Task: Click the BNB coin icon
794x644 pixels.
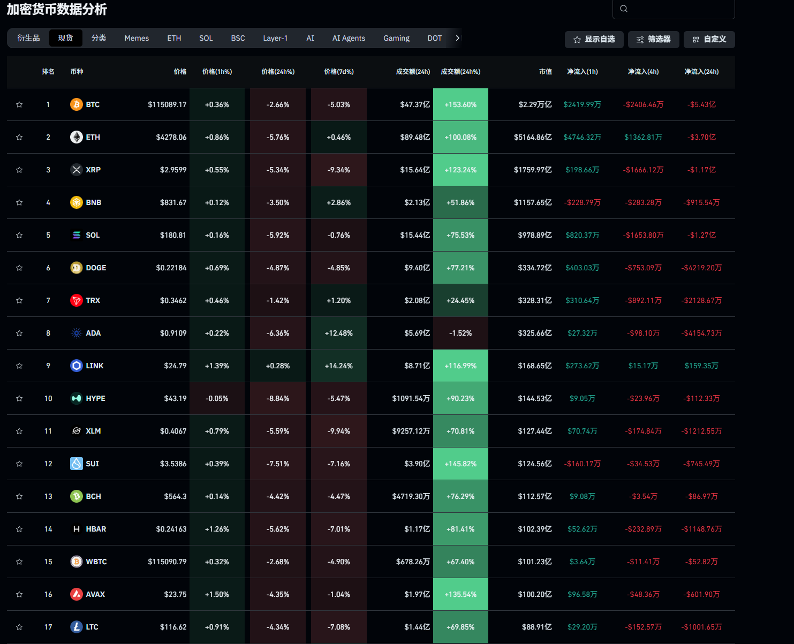Action: tap(77, 202)
